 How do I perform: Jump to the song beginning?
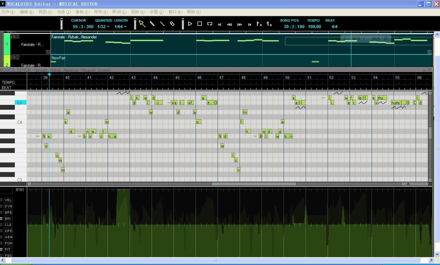click(220, 24)
